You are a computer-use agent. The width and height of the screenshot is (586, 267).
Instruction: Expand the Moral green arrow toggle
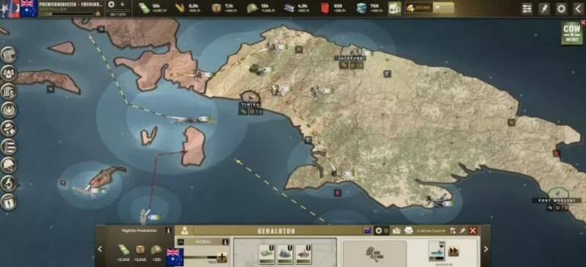[x=181, y=242]
